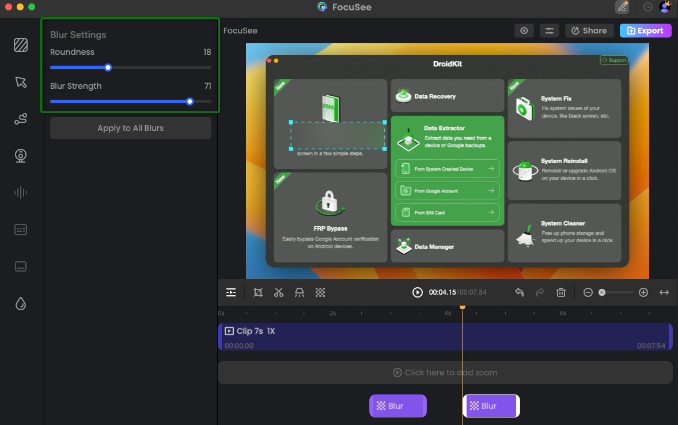The height and width of the screenshot is (425, 678).
Task: Adjust the Roundness slider handle
Action: (108, 67)
